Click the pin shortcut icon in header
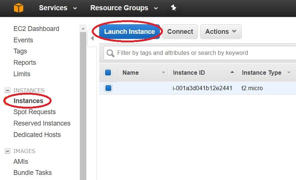This screenshot has height=180, width=296. [173, 8]
